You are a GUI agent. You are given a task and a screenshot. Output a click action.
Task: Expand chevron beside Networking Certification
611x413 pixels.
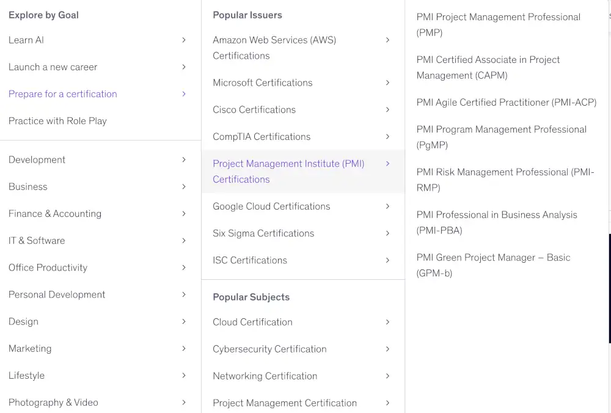pos(388,376)
